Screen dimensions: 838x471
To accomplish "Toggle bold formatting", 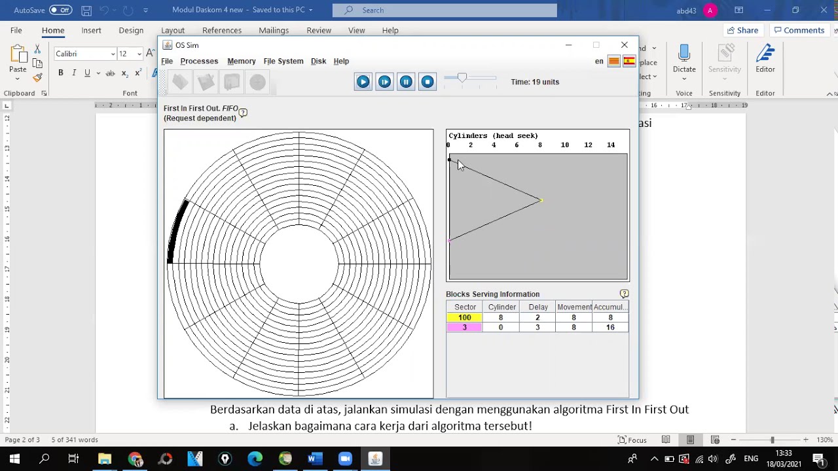I will point(61,73).
